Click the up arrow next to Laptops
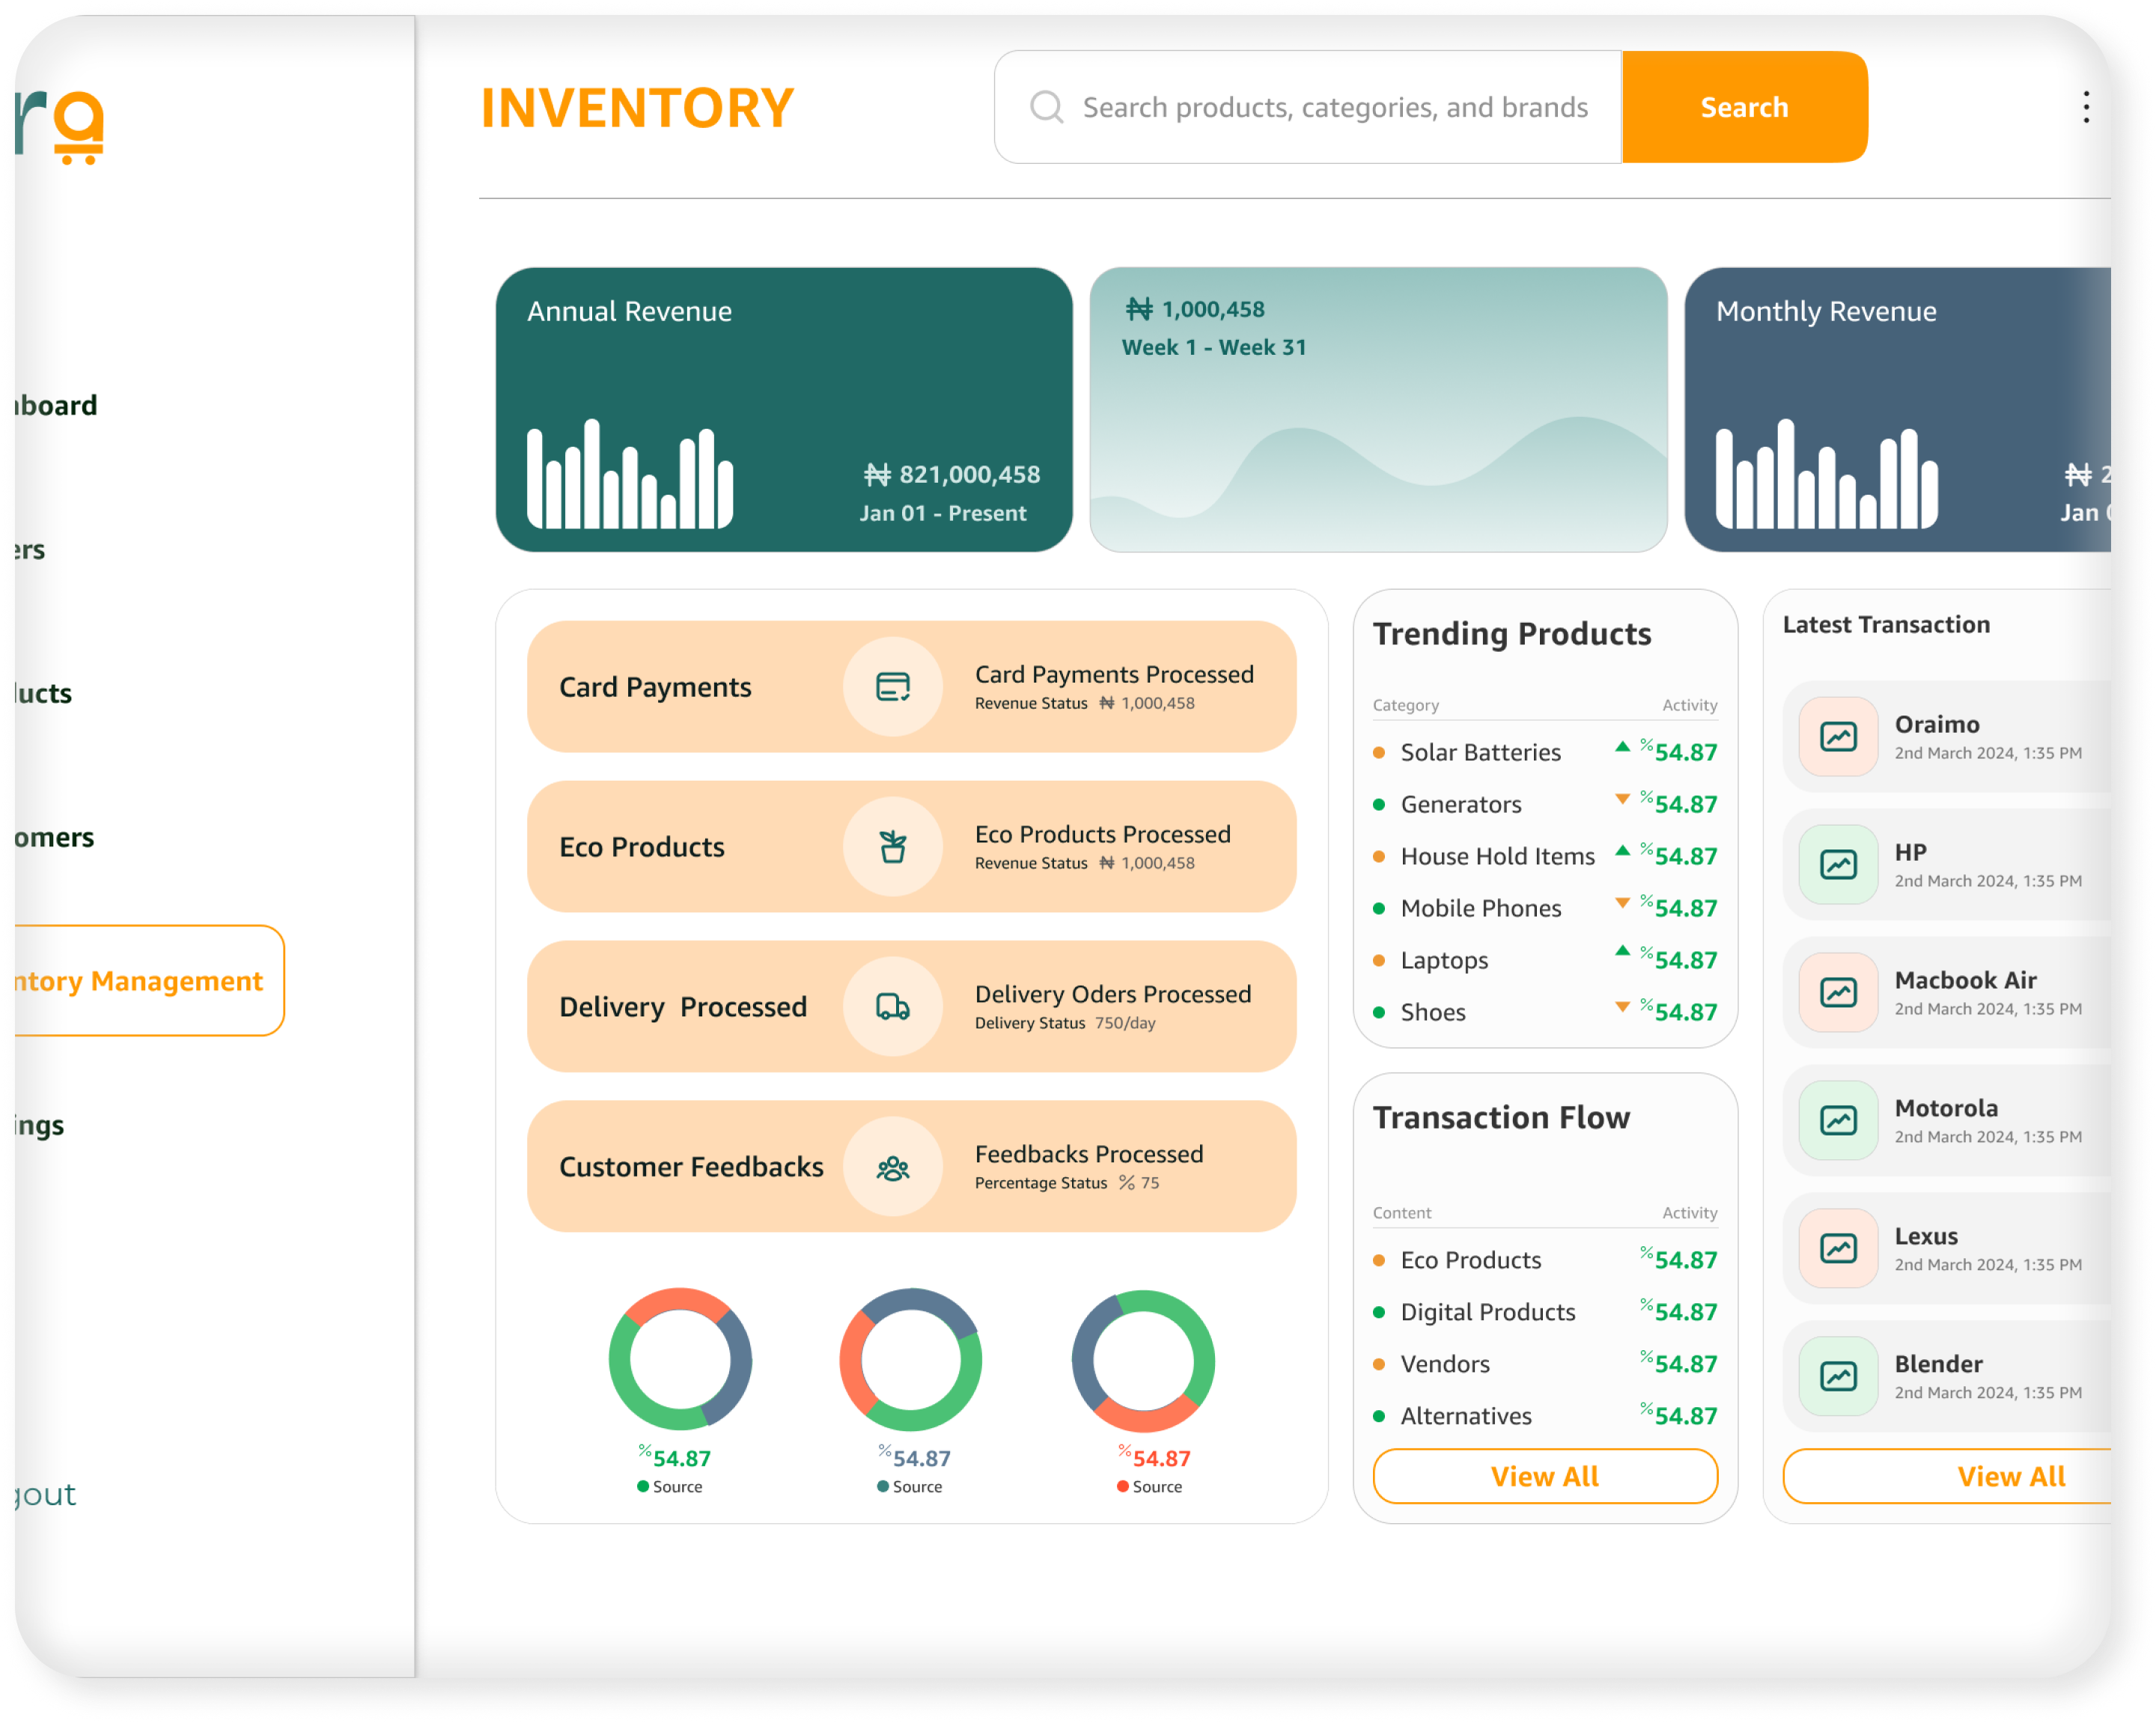Screen dimensions: 2156x1723 [x=1622, y=951]
